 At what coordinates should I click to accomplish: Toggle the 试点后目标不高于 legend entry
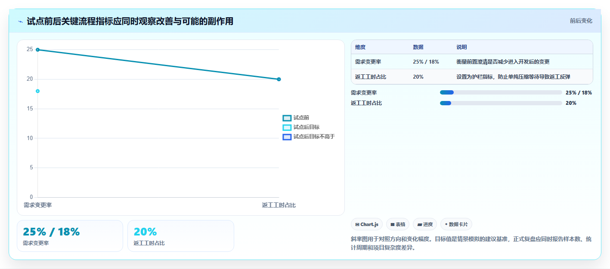(x=308, y=137)
